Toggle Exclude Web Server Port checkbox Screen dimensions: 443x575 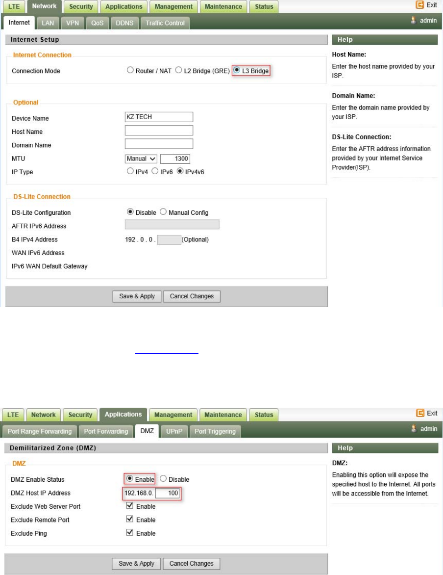click(x=130, y=505)
